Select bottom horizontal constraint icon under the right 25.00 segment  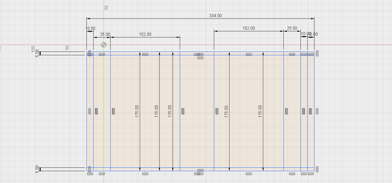click(292, 174)
